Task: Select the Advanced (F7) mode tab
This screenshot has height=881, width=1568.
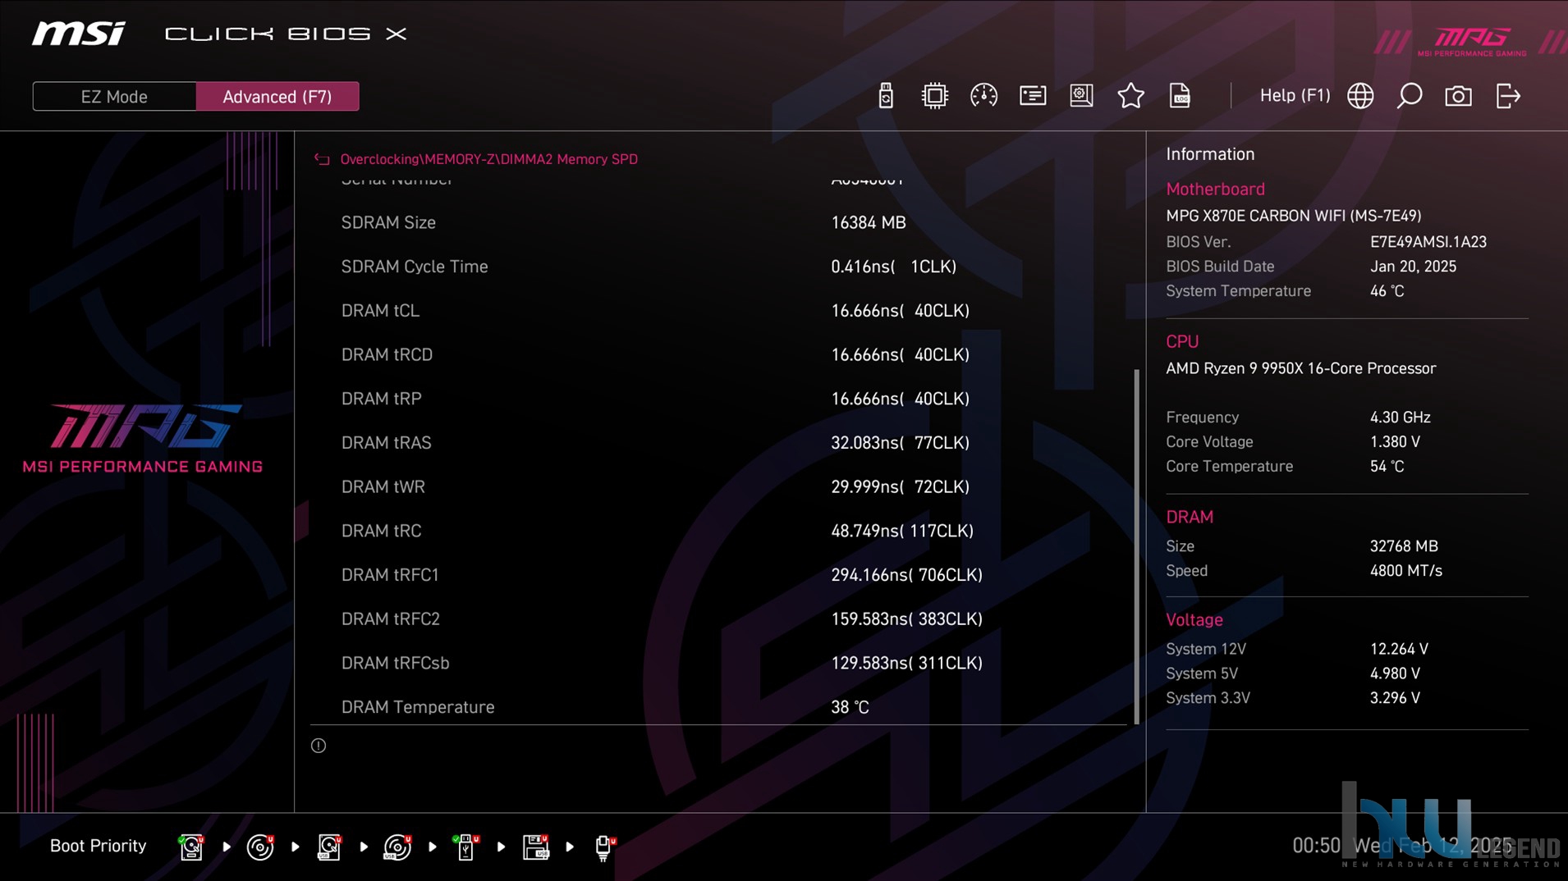Action: [277, 97]
